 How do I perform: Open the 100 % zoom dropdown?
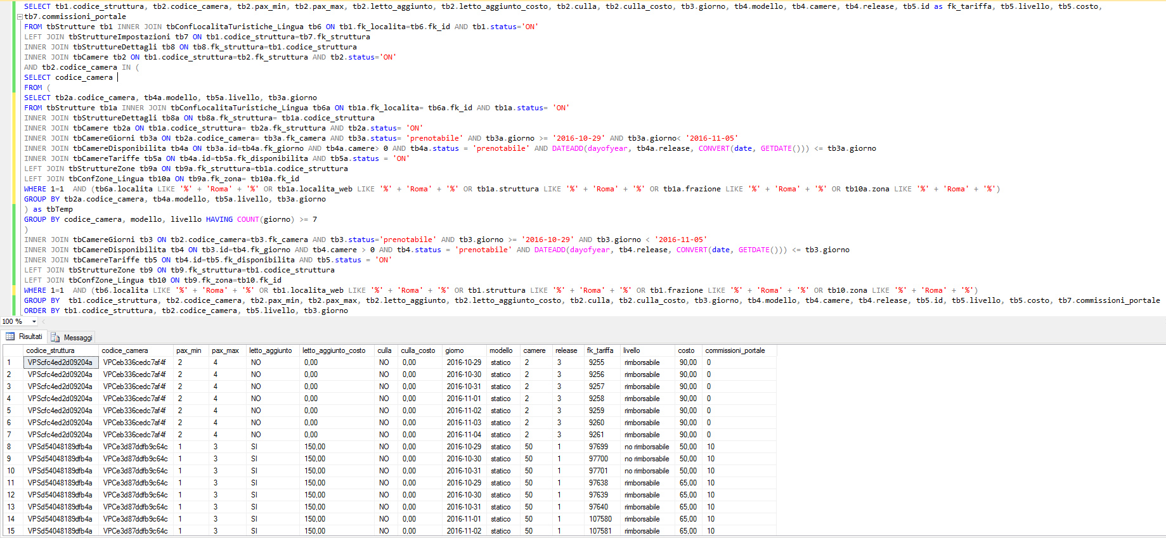coord(34,321)
